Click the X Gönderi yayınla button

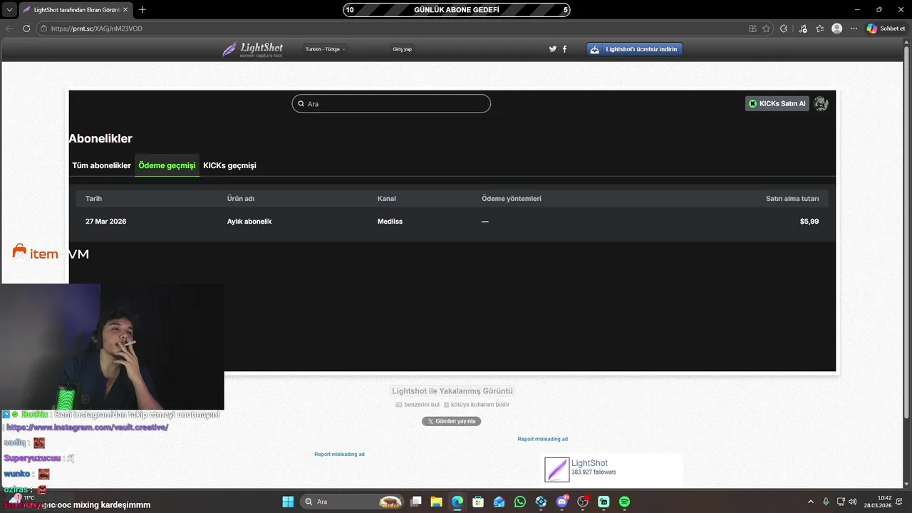click(x=451, y=421)
